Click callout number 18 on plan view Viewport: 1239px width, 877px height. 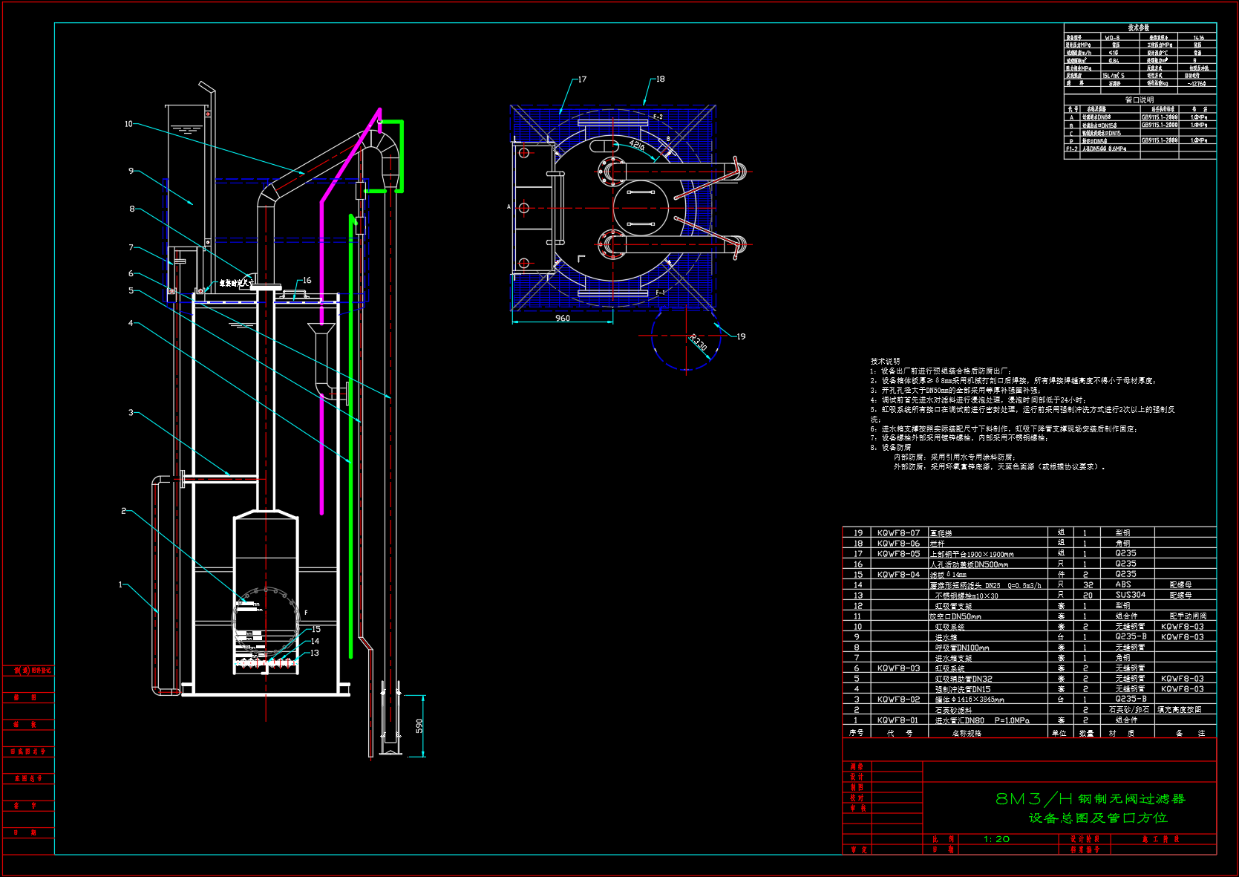pyautogui.click(x=660, y=79)
